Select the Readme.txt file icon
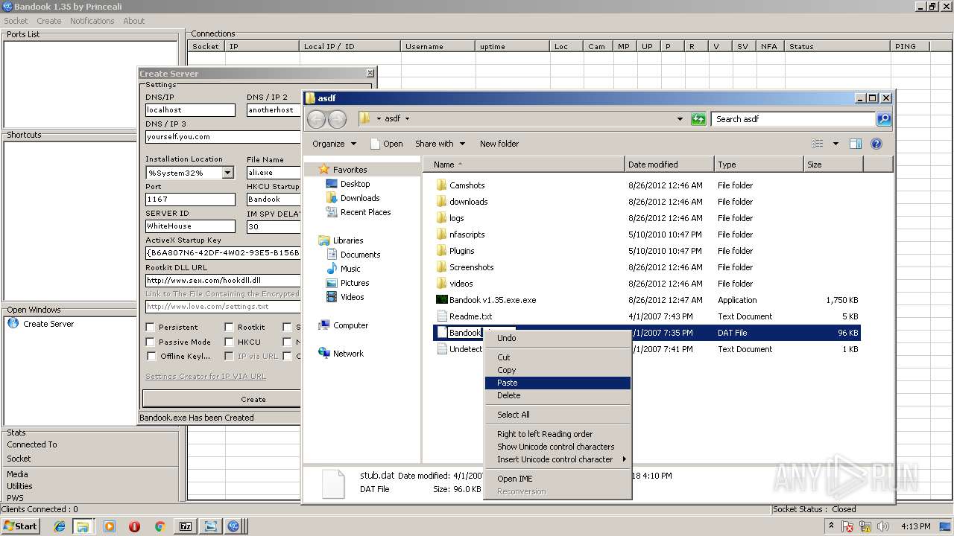 coord(441,316)
